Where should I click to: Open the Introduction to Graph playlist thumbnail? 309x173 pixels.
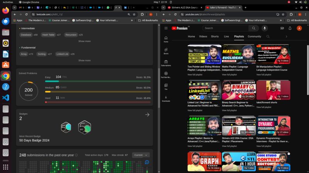(204, 161)
